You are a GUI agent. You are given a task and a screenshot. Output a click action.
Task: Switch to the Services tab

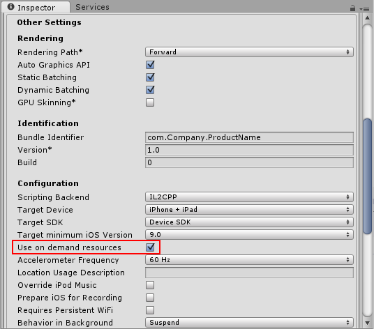tap(93, 7)
